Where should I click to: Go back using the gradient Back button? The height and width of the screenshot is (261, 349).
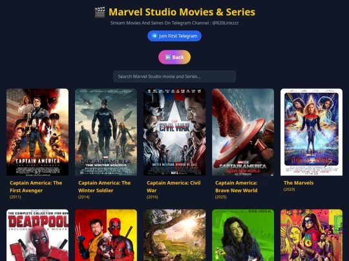(174, 57)
